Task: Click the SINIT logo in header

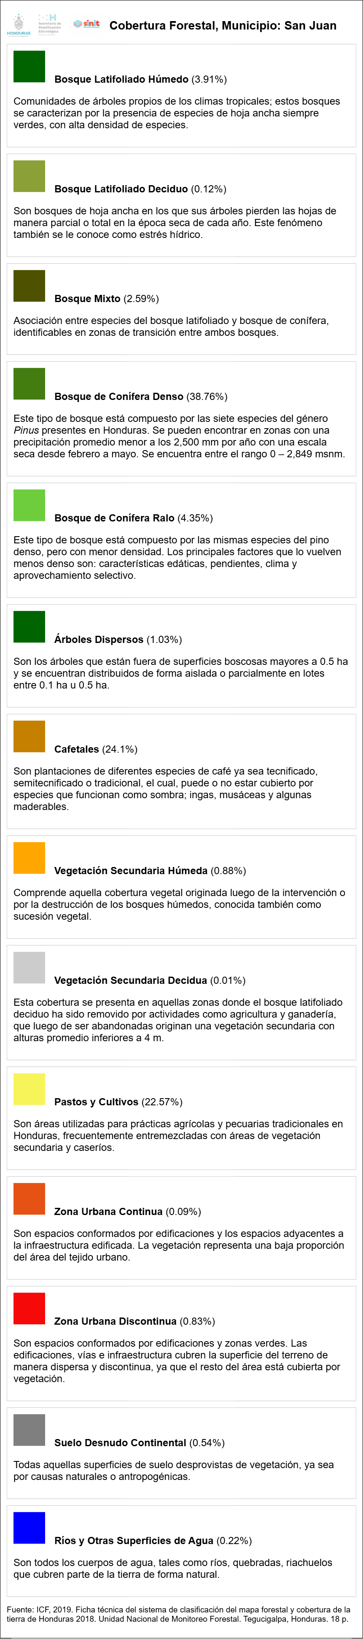Action: tap(86, 24)
